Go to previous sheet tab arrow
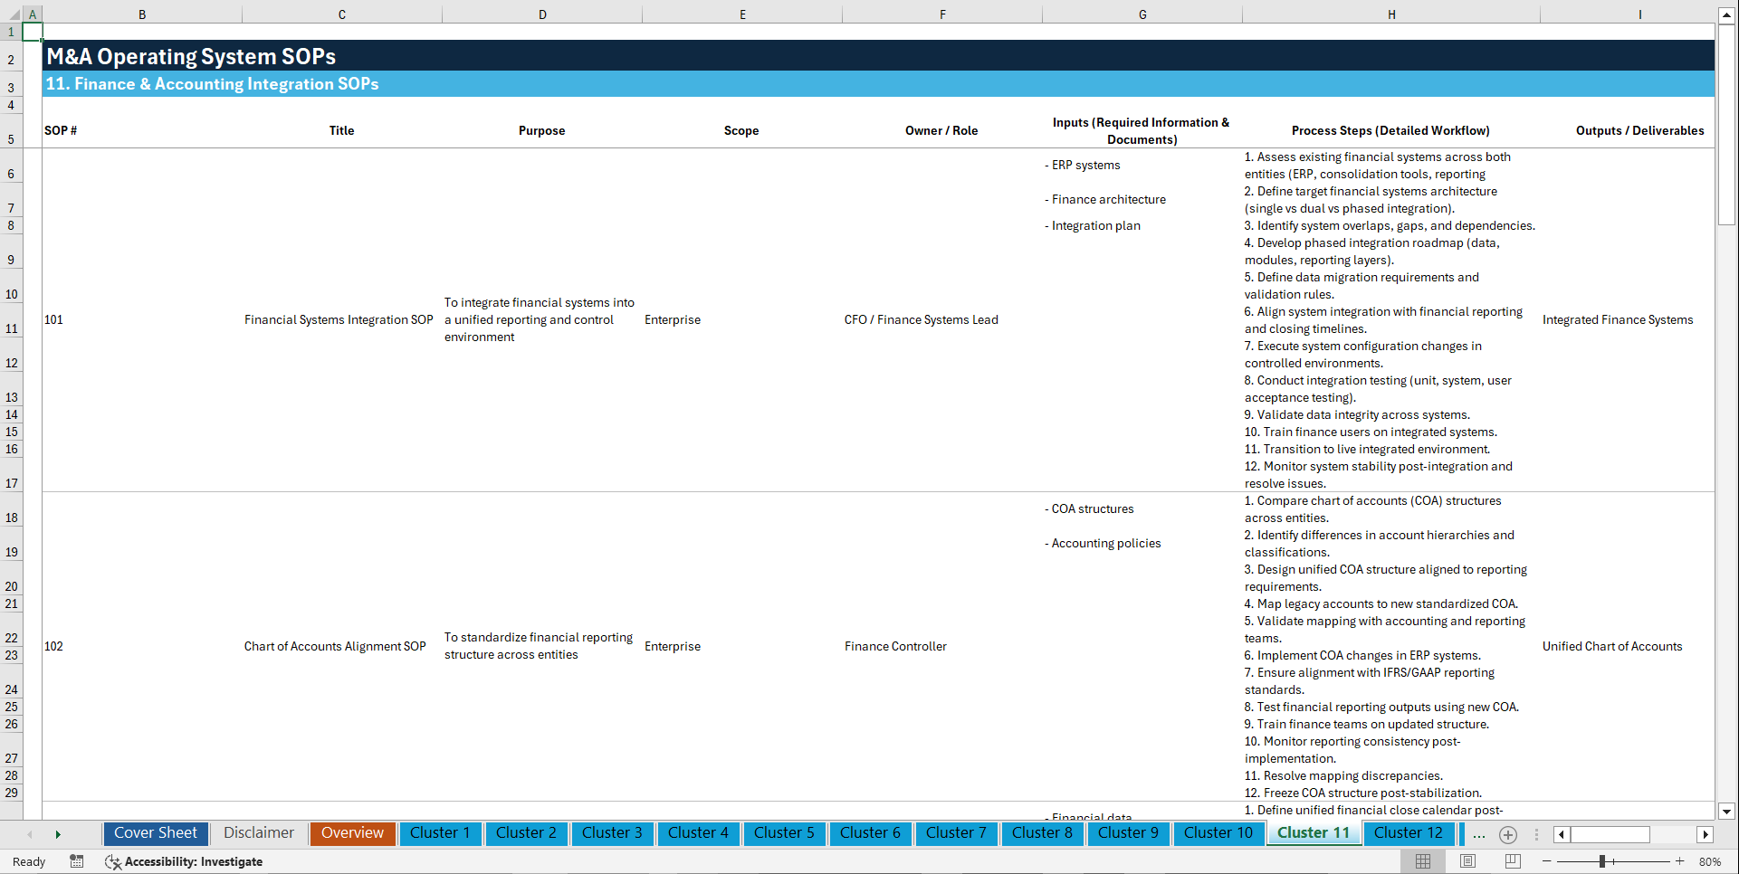The image size is (1739, 874). (30, 834)
